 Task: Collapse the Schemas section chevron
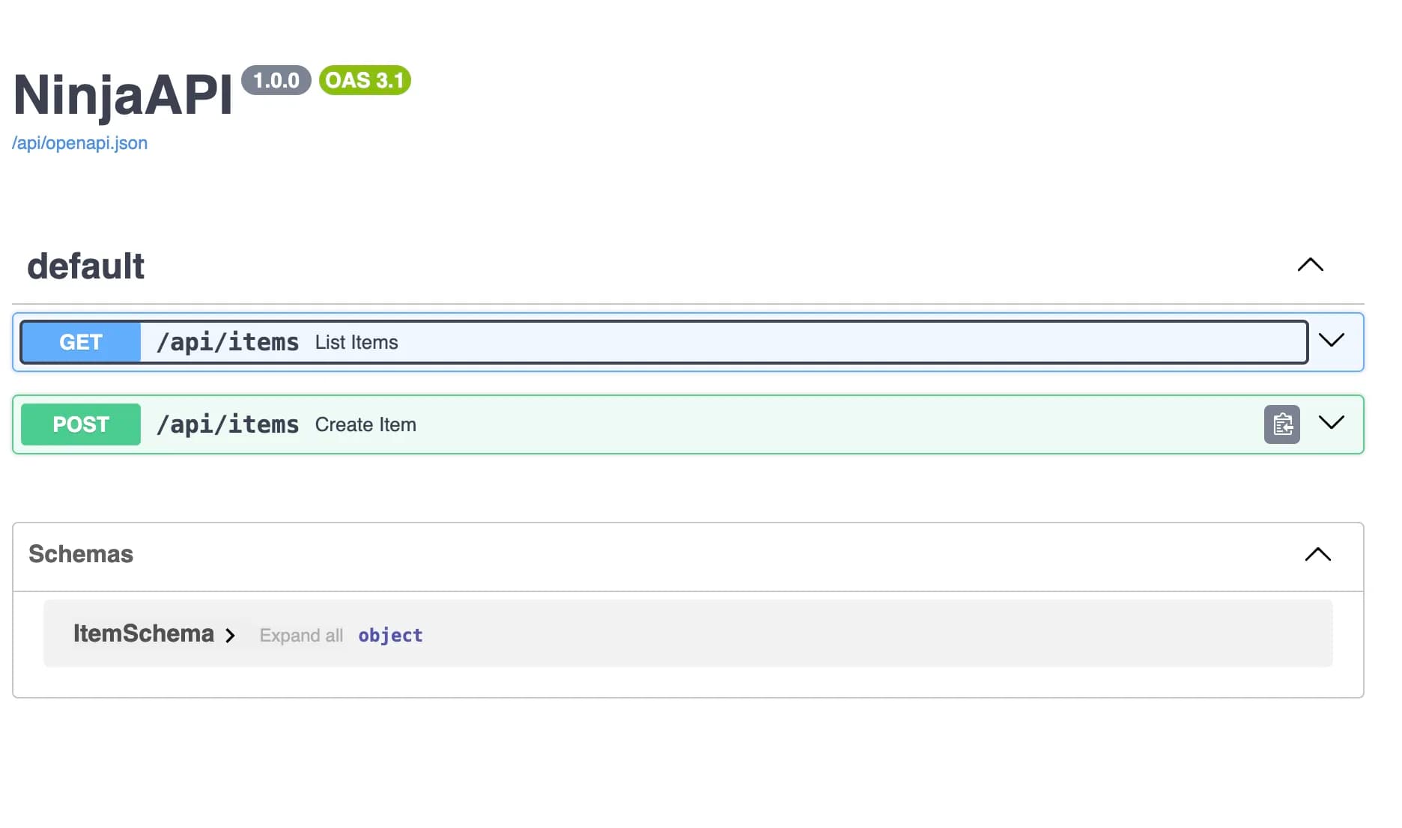pyautogui.click(x=1317, y=555)
